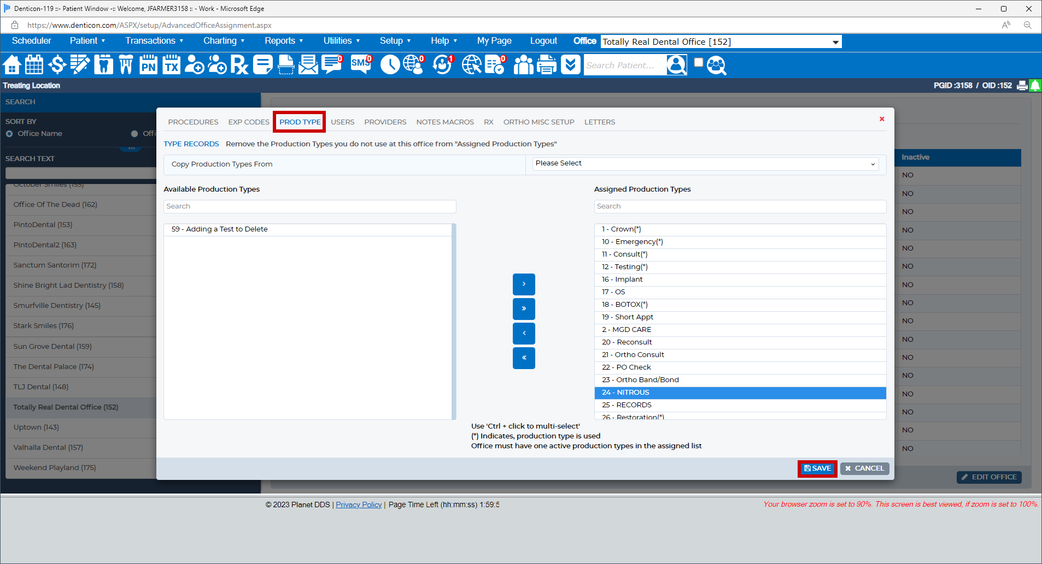Expand the Utilities menu
The width and height of the screenshot is (1042, 564).
click(342, 41)
